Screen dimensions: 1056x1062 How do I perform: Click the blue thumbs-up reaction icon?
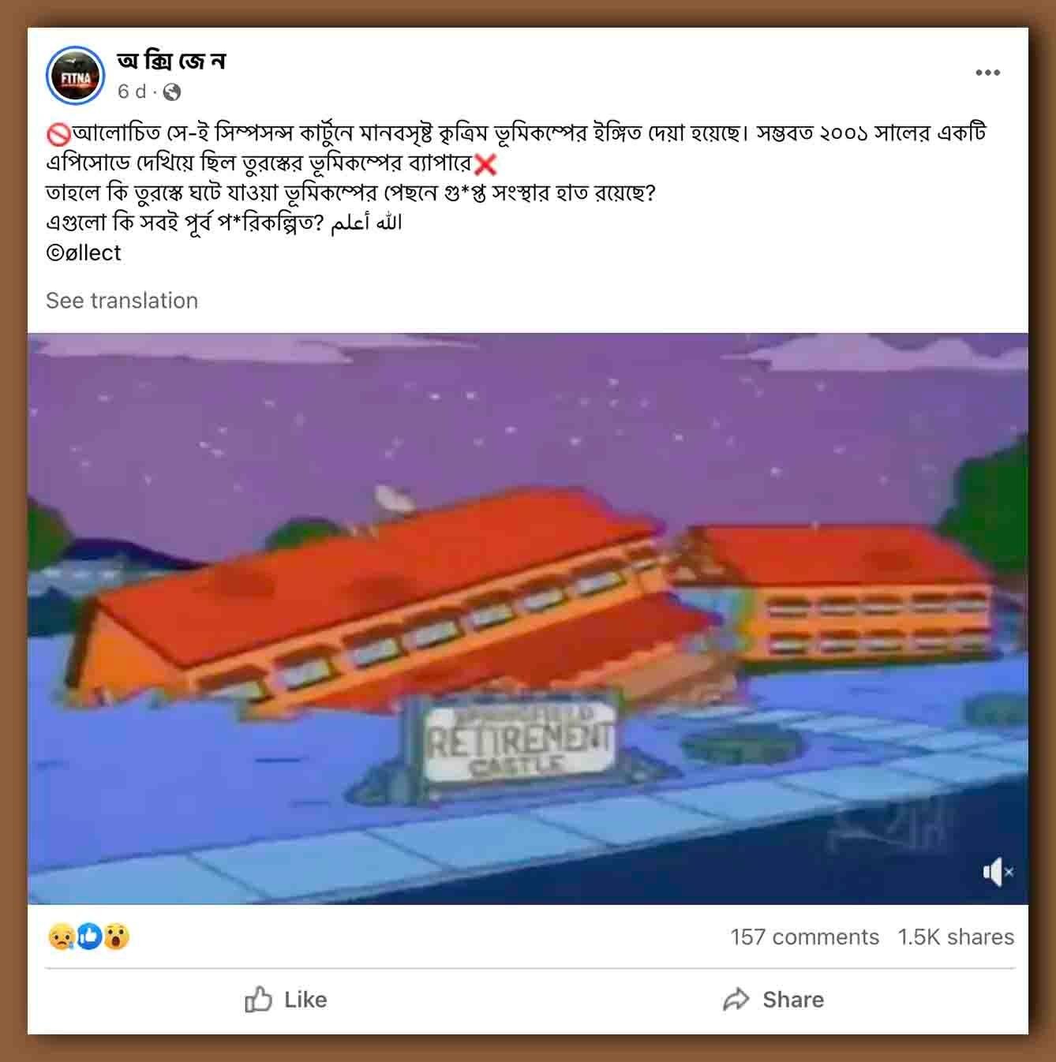click(x=89, y=937)
